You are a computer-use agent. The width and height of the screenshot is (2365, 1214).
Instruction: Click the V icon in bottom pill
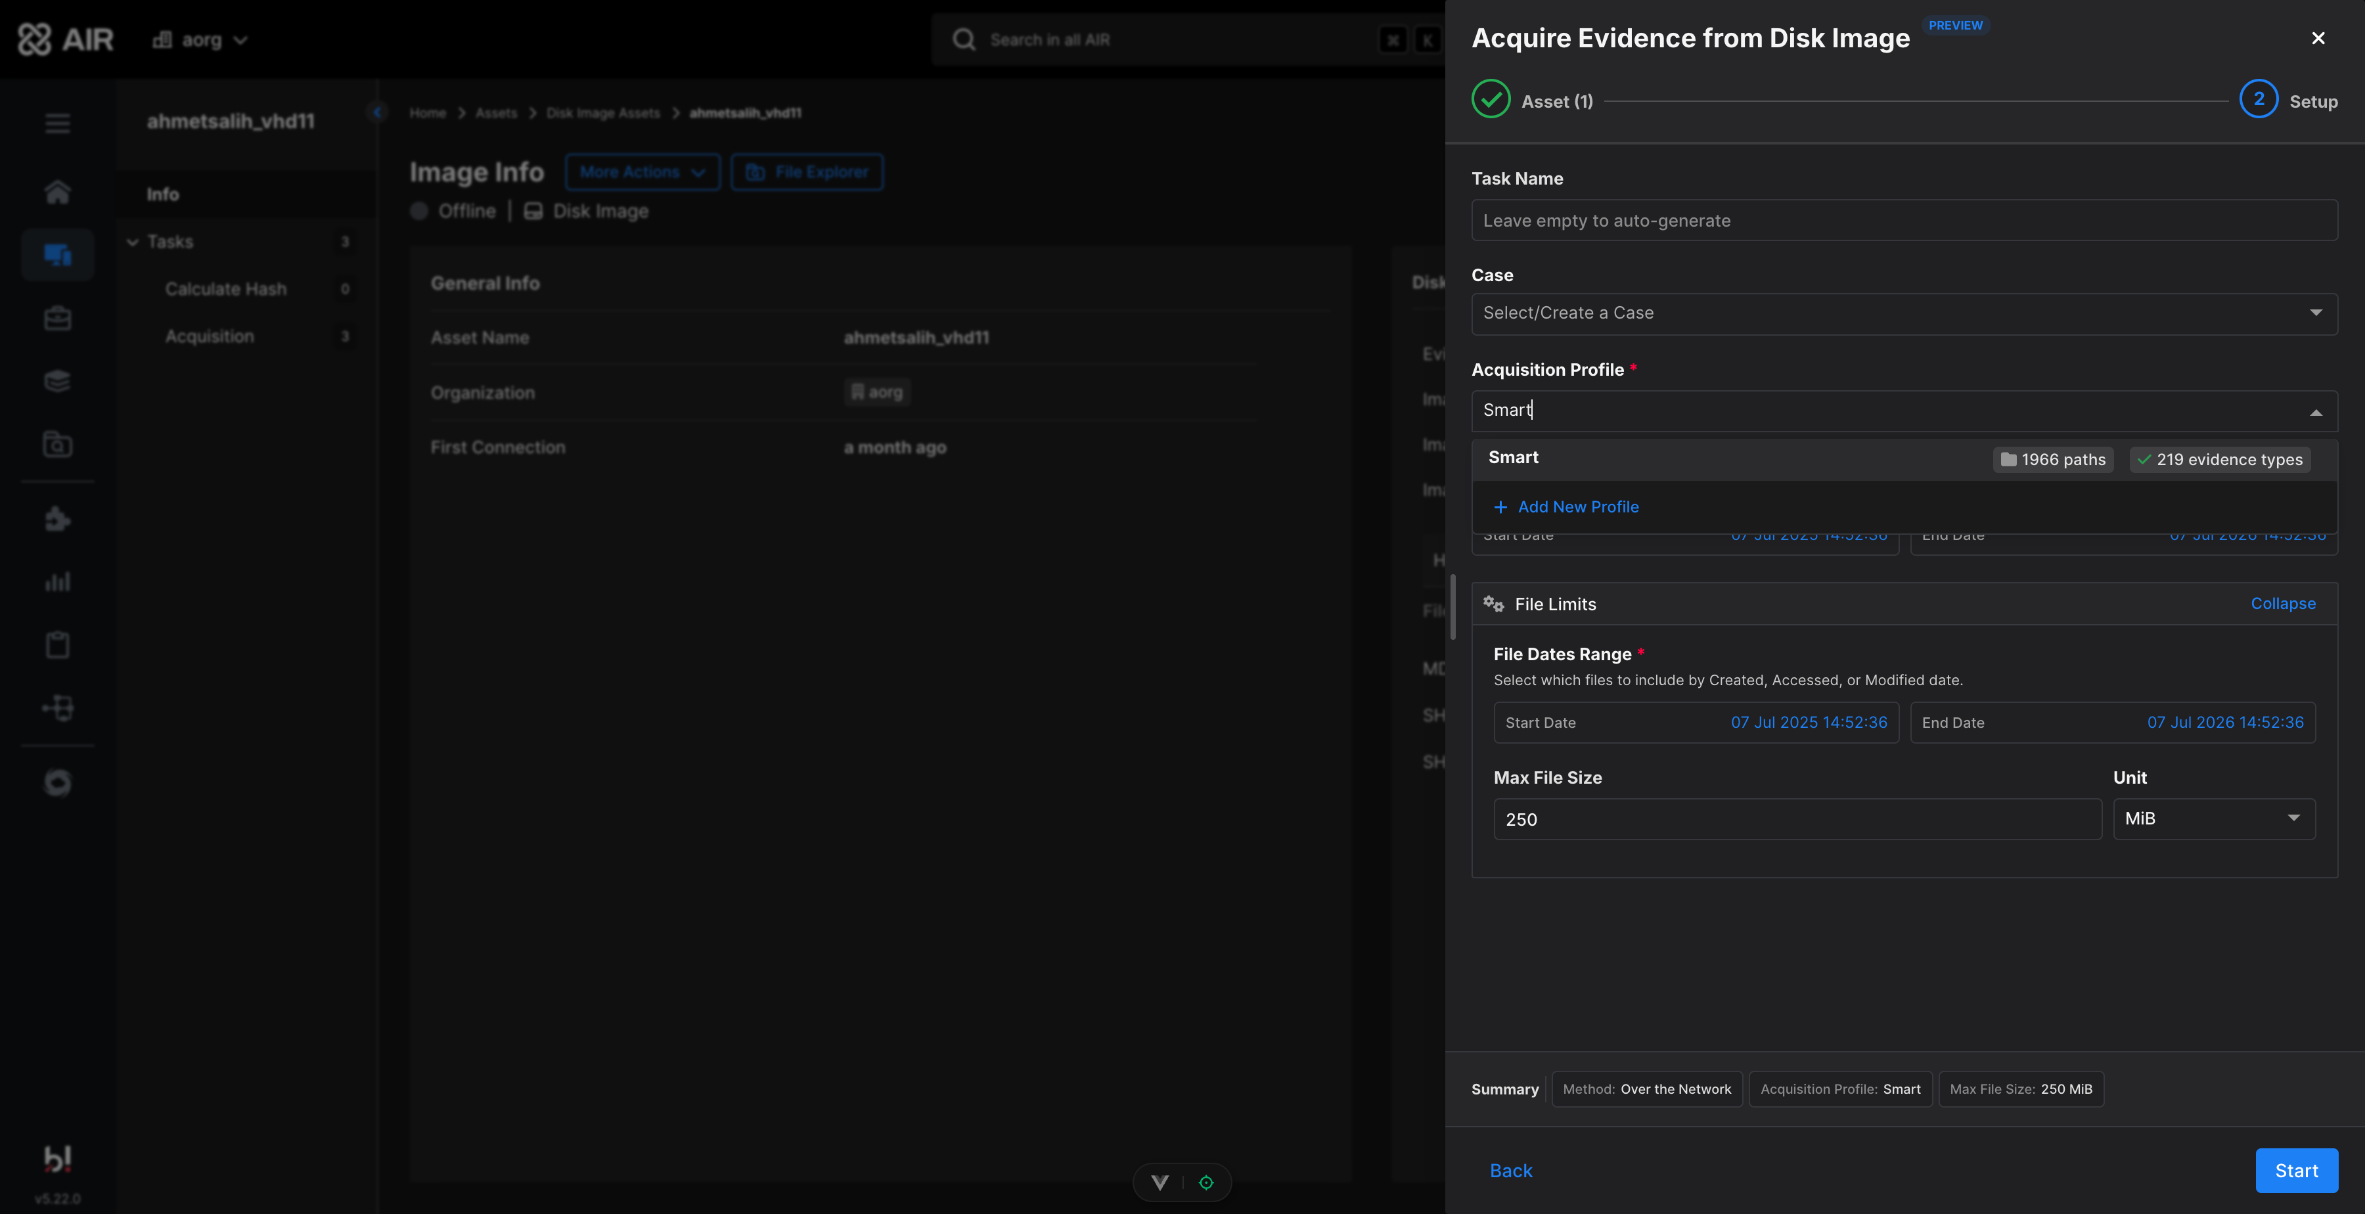pos(1160,1182)
